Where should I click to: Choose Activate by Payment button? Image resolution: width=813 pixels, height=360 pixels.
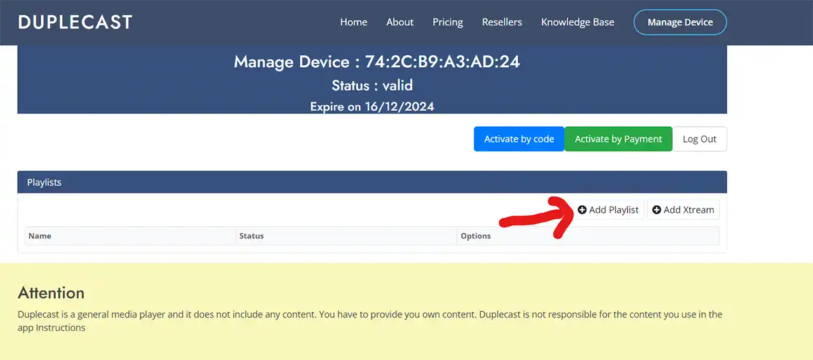pos(619,139)
